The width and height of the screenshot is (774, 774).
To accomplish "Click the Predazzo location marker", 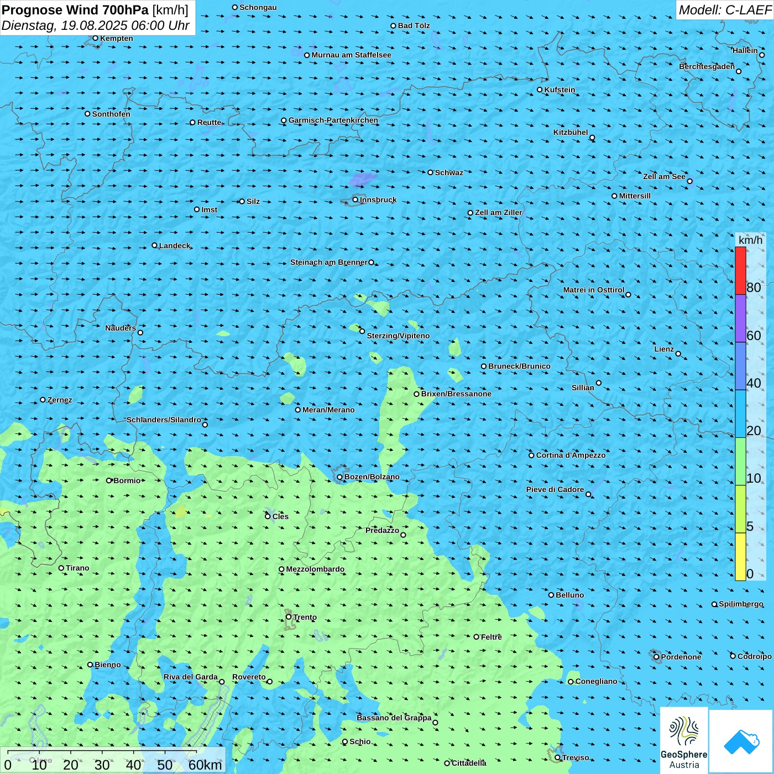I will (403, 535).
